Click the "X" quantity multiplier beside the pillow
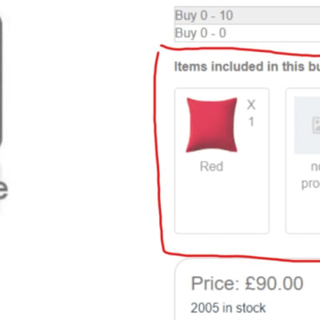The height and width of the screenshot is (320, 320). click(251, 105)
